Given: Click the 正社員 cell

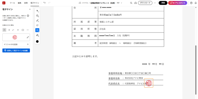Looking at the screenshot, I should (x=131, y=29).
